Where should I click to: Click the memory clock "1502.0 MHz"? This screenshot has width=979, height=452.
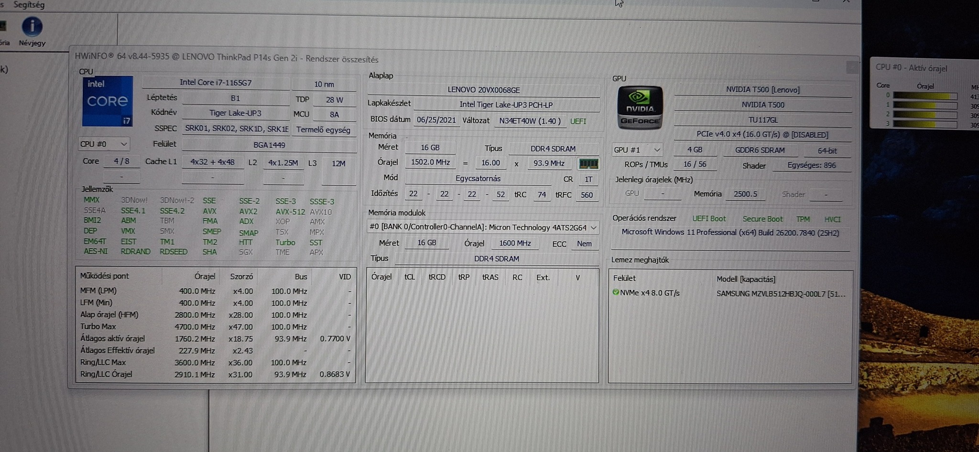430,162
